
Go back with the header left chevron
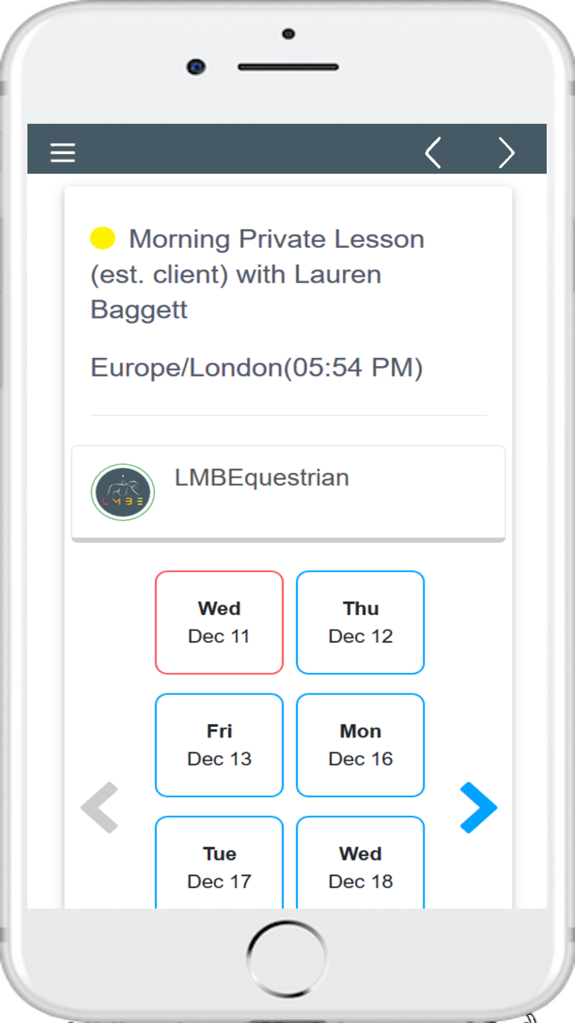pyautogui.click(x=433, y=152)
